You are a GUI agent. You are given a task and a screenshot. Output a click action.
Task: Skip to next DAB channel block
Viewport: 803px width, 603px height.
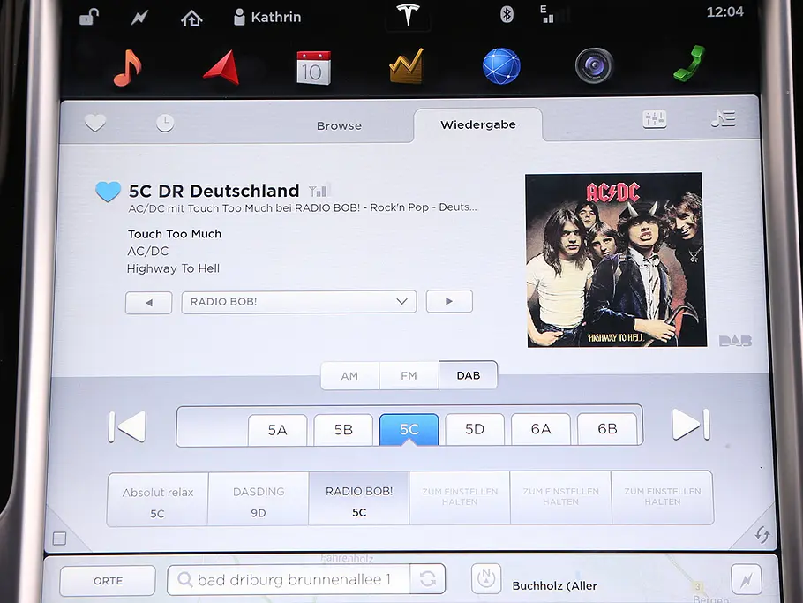[x=691, y=424]
